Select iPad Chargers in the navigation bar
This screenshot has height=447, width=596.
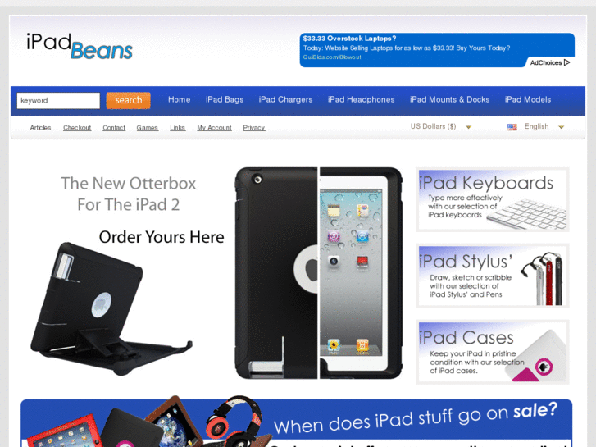pyautogui.click(x=285, y=100)
